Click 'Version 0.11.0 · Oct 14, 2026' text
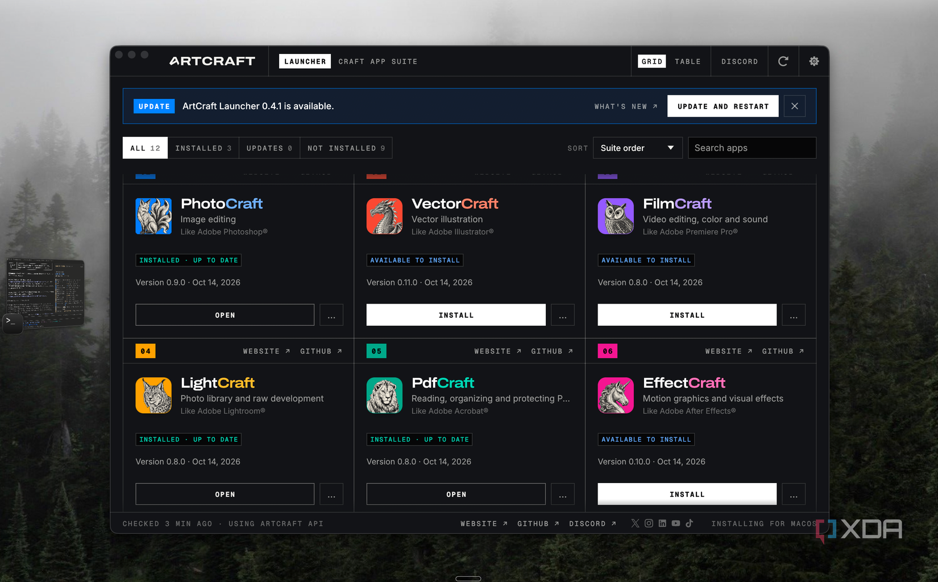938x582 pixels. pos(420,282)
